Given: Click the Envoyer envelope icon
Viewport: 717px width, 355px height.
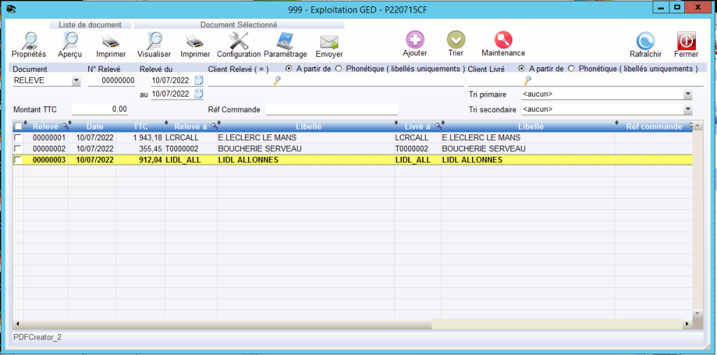Looking at the screenshot, I should pyautogui.click(x=329, y=42).
